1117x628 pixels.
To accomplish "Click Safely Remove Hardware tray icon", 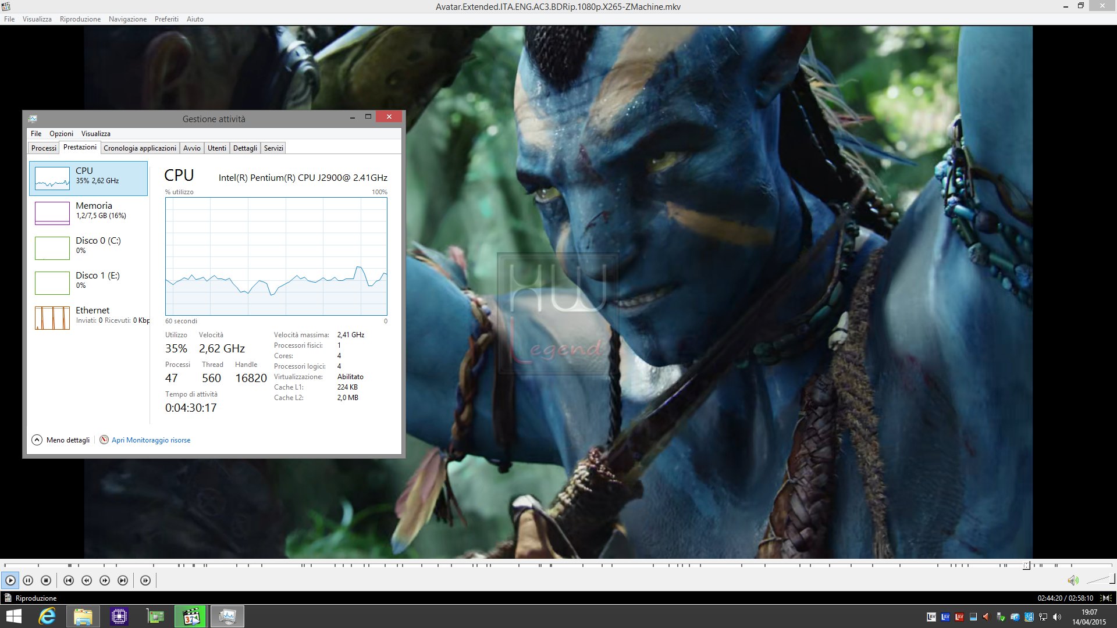I will click(1001, 617).
